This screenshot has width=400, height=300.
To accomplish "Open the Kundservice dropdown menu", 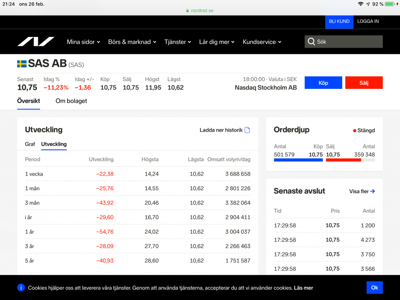I will click(x=262, y=42).
